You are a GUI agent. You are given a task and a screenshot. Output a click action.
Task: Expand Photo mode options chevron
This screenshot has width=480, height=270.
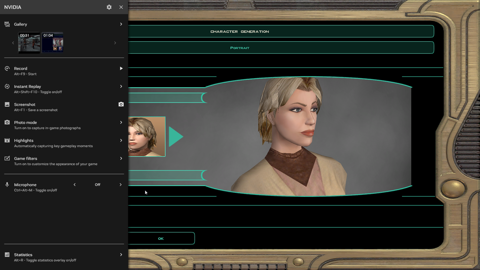[121, 122]
